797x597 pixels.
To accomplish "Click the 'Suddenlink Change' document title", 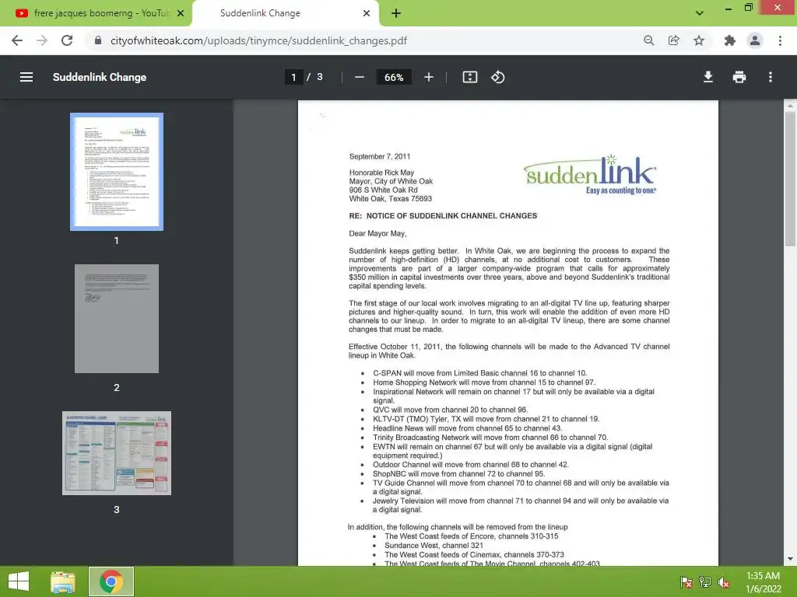I will [100, 77].
